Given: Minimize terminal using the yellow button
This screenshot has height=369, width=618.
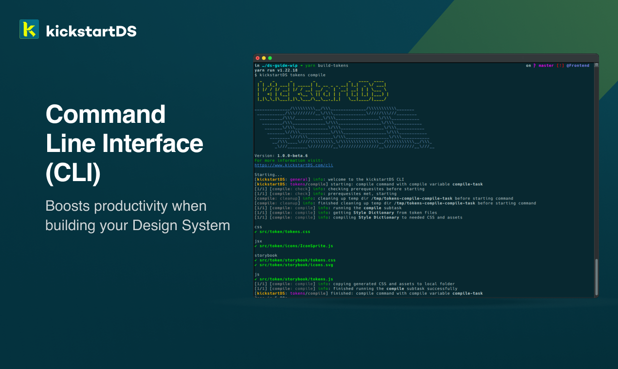Looking at the screenshot, I should click(x=264, y=58).
